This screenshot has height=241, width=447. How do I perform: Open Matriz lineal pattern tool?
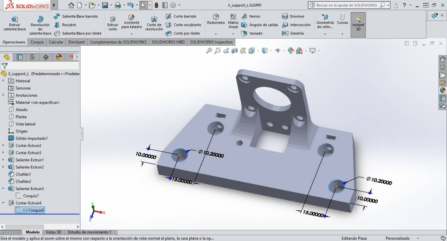coord(233,21)
